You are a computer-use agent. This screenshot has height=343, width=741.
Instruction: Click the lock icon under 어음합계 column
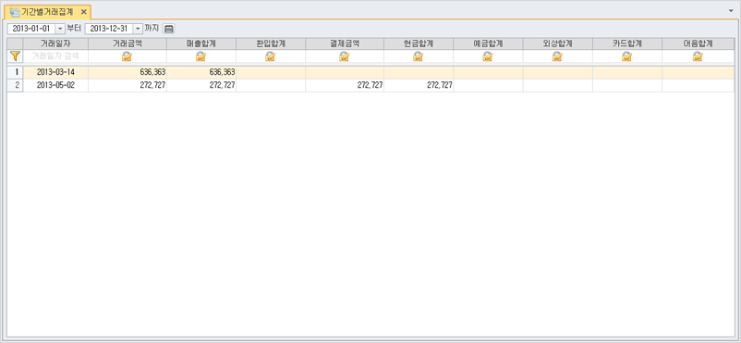[x=698, y=56]
